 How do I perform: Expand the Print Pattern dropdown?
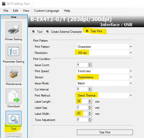coord(131,47)
